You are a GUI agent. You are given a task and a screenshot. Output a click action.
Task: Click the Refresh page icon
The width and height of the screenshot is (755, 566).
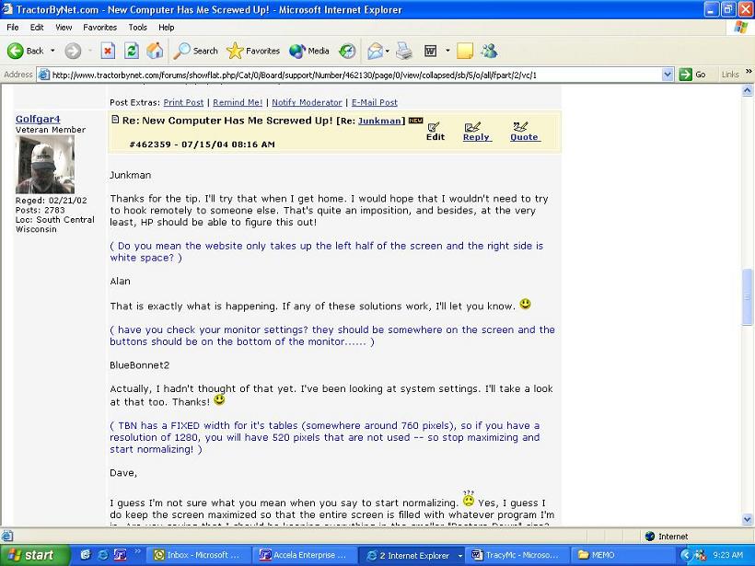132,51
